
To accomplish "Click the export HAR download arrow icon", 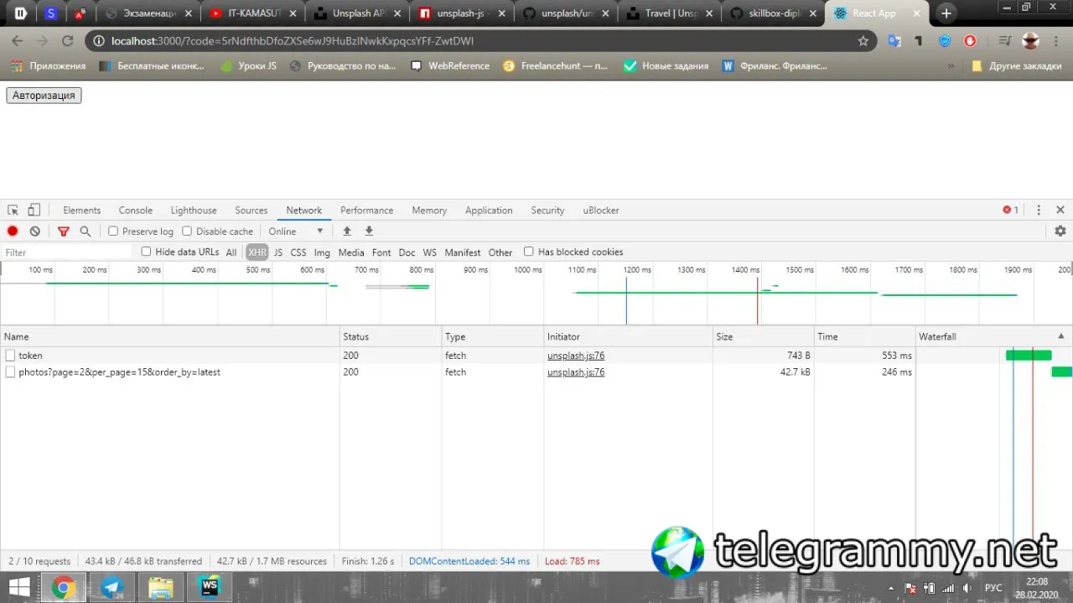I will pyautogui.click(x=369, y=231).
